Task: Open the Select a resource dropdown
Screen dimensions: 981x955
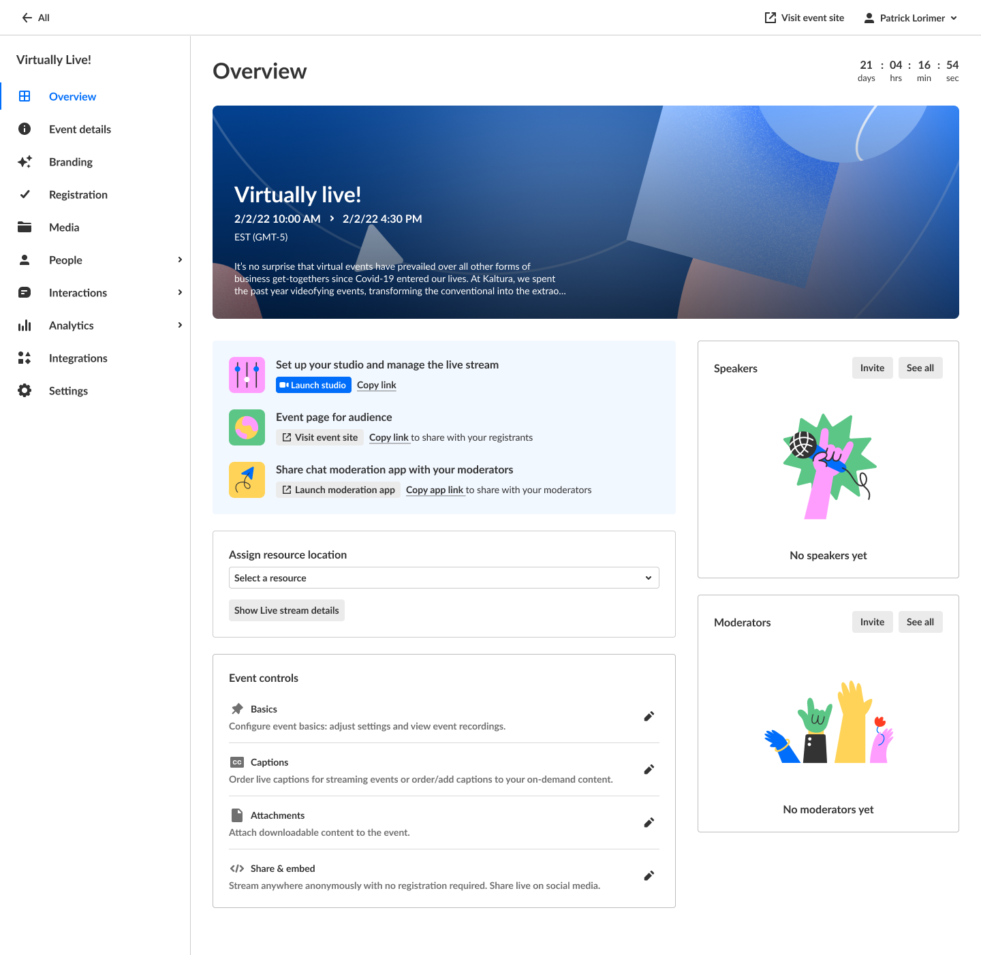Action: pos(444,578)
